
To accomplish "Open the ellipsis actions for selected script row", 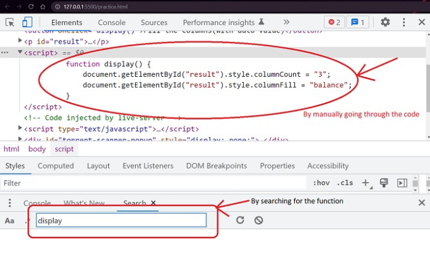I will tap(5, 52).
